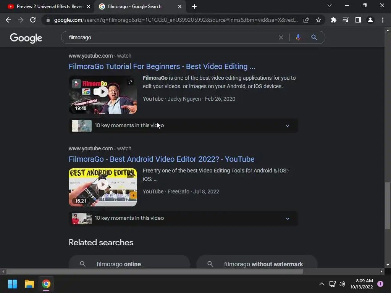Toggle the Chrome side panel
Image resolution: width=391 pixels, height=293 pixels.
click(x=358, y=20)
